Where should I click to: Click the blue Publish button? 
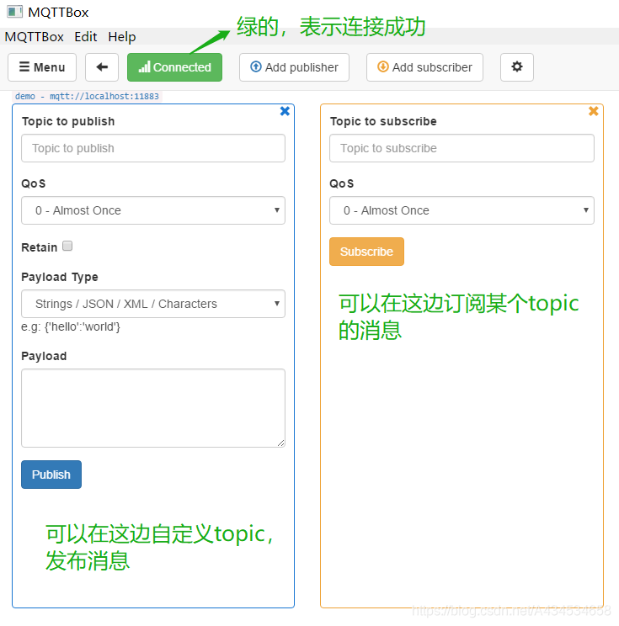(x=51, y=475)
